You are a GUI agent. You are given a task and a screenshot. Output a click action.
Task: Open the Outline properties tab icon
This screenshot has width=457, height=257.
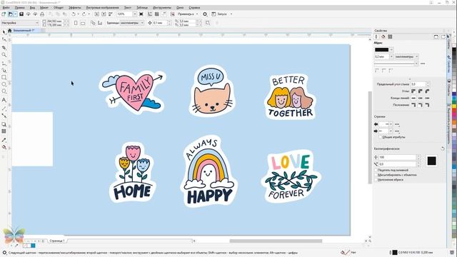tap(376, 36)
